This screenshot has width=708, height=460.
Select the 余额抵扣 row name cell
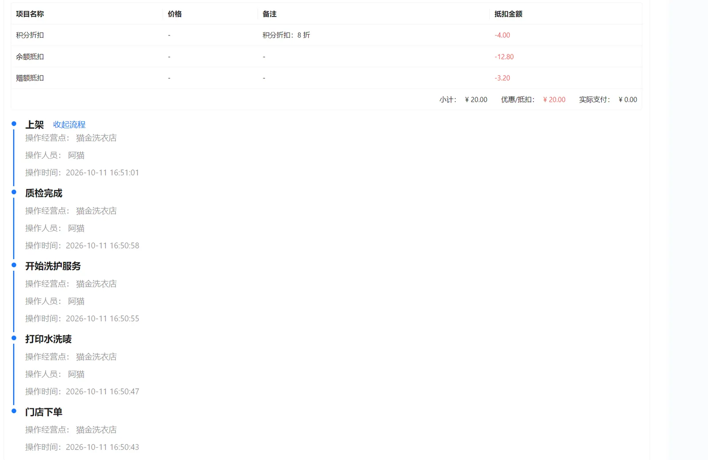[x=30, y=57]
